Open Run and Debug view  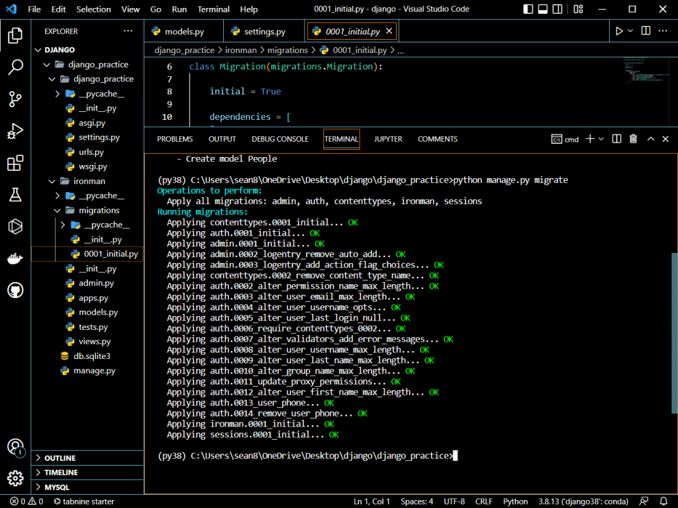[x=15, y=131]
